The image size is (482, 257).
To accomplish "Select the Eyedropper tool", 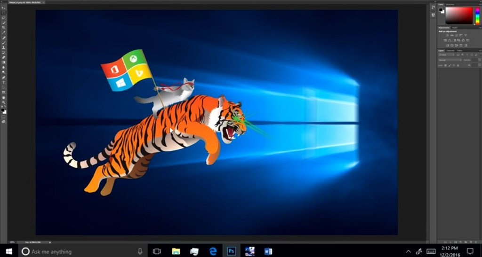I will [x=4, y=32].
